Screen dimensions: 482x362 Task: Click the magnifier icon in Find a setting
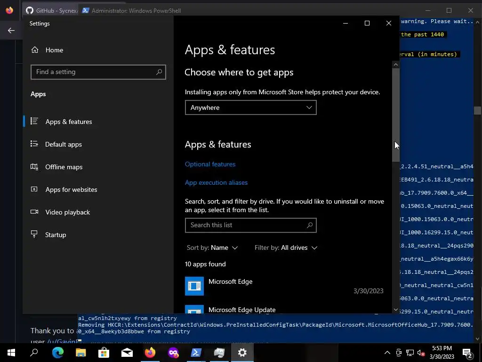pyautogui.click(x=159, y=72)
